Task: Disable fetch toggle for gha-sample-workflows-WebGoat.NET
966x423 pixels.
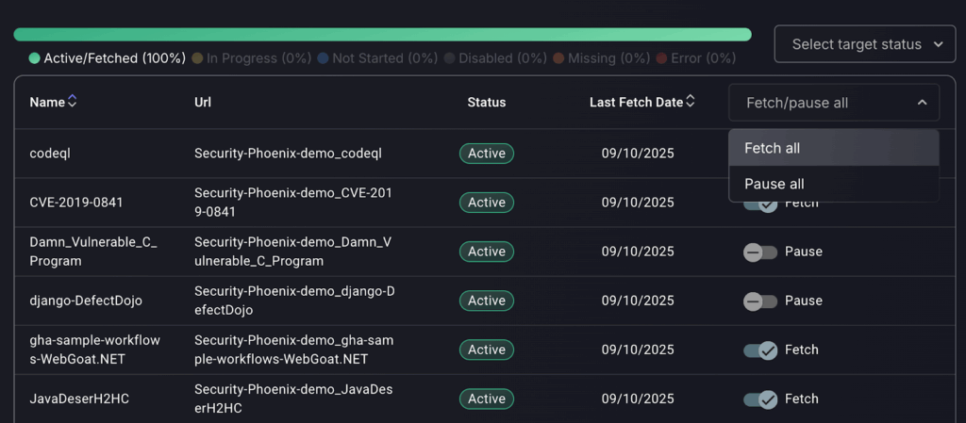Action: point(759,350)
